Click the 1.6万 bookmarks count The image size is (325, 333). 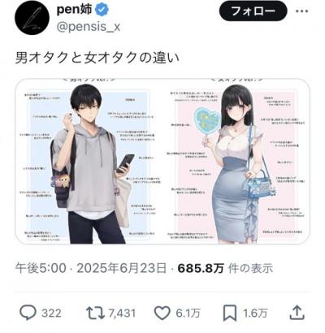pyautogui.click(x=255, y=314)
